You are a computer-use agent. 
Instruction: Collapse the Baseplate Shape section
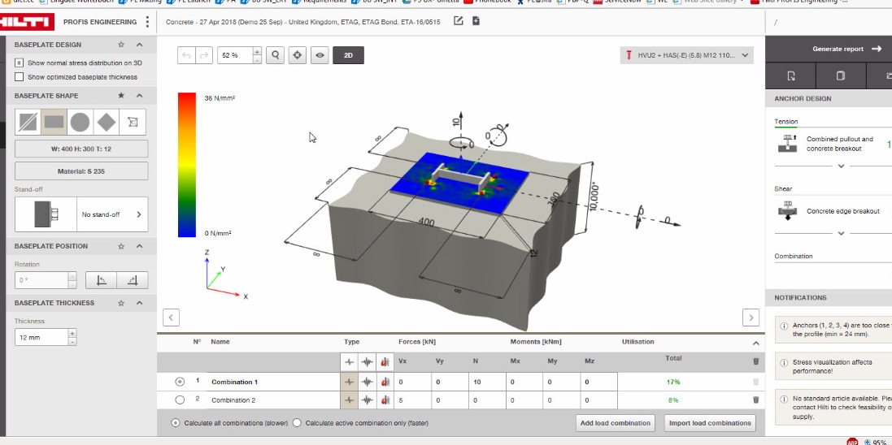139,95
